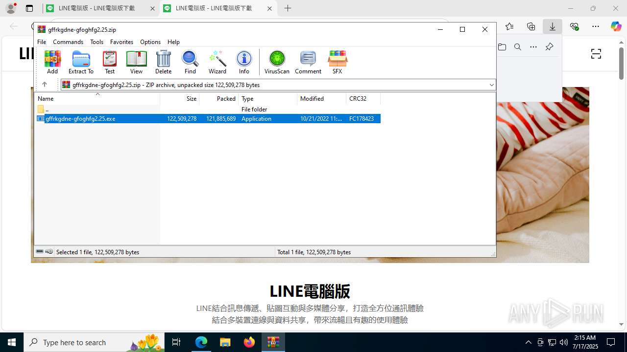
Task: Create SFX self-extracting archive
Action: pyautogui.click(x=337, y=62)
